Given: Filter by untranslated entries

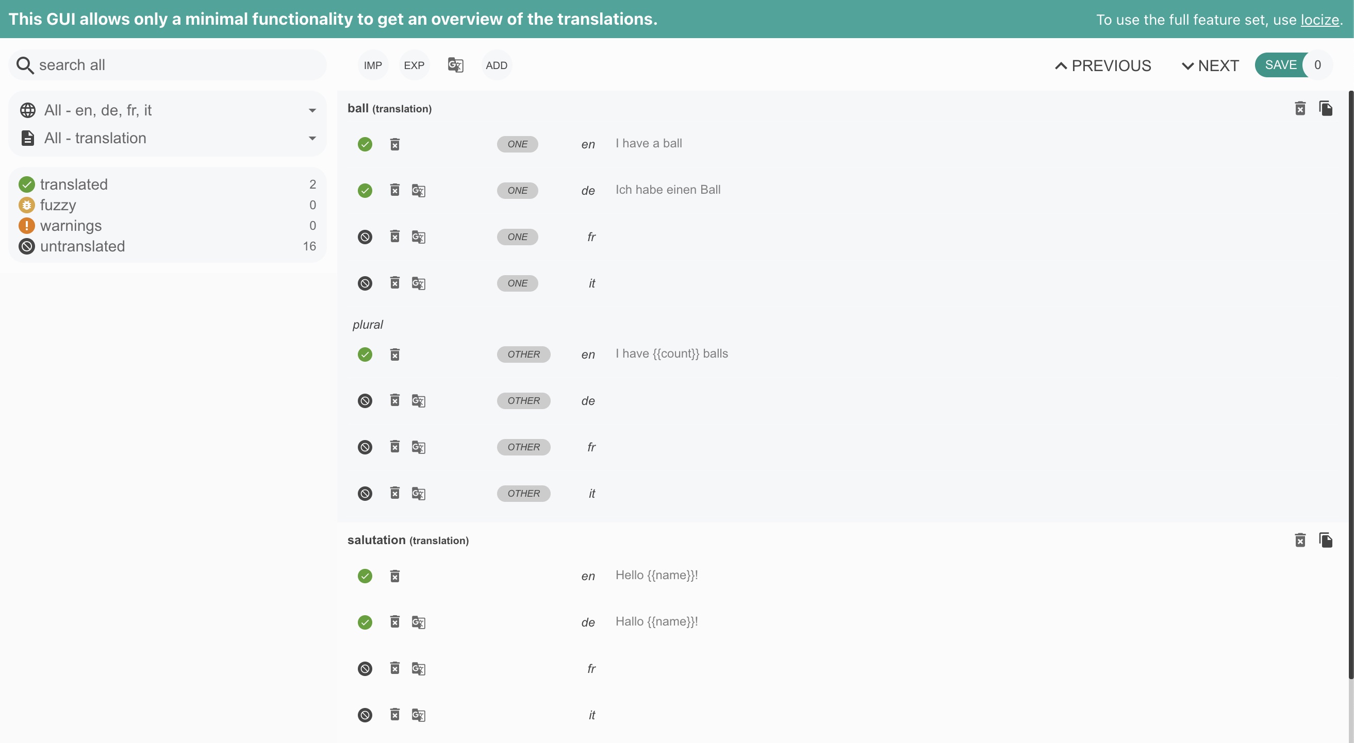Looking at the screenshot, I should tap(82, 246).
